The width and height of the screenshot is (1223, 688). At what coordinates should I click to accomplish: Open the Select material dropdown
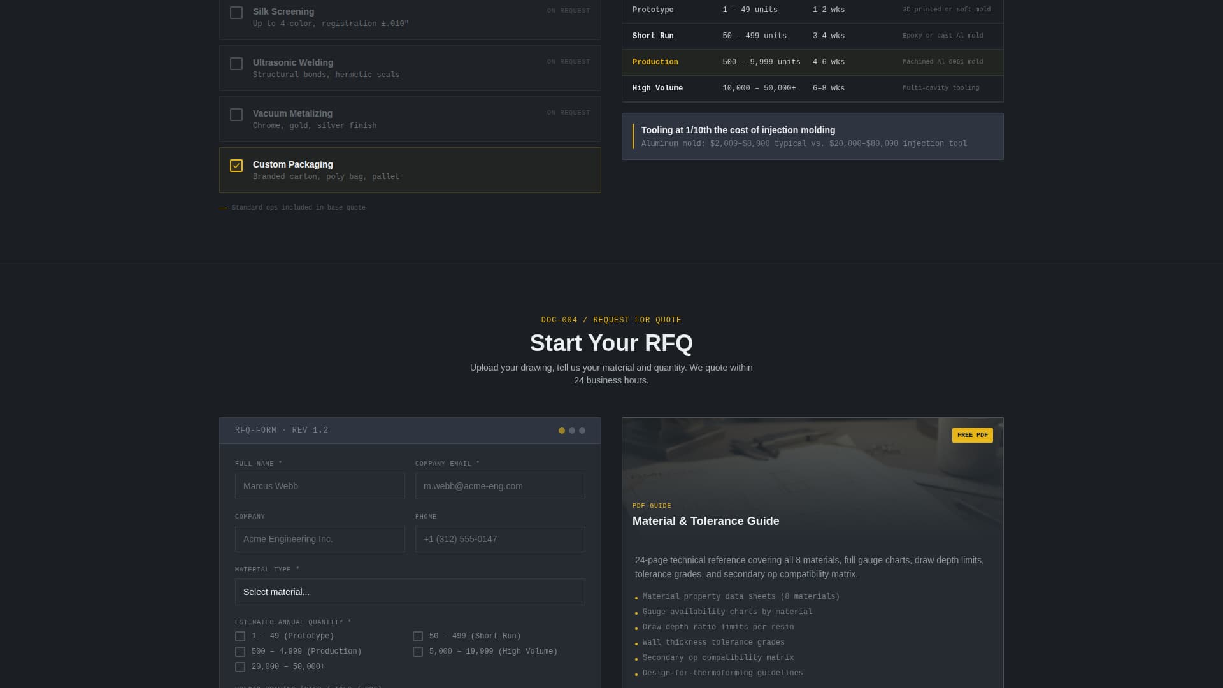click(410, 592)
